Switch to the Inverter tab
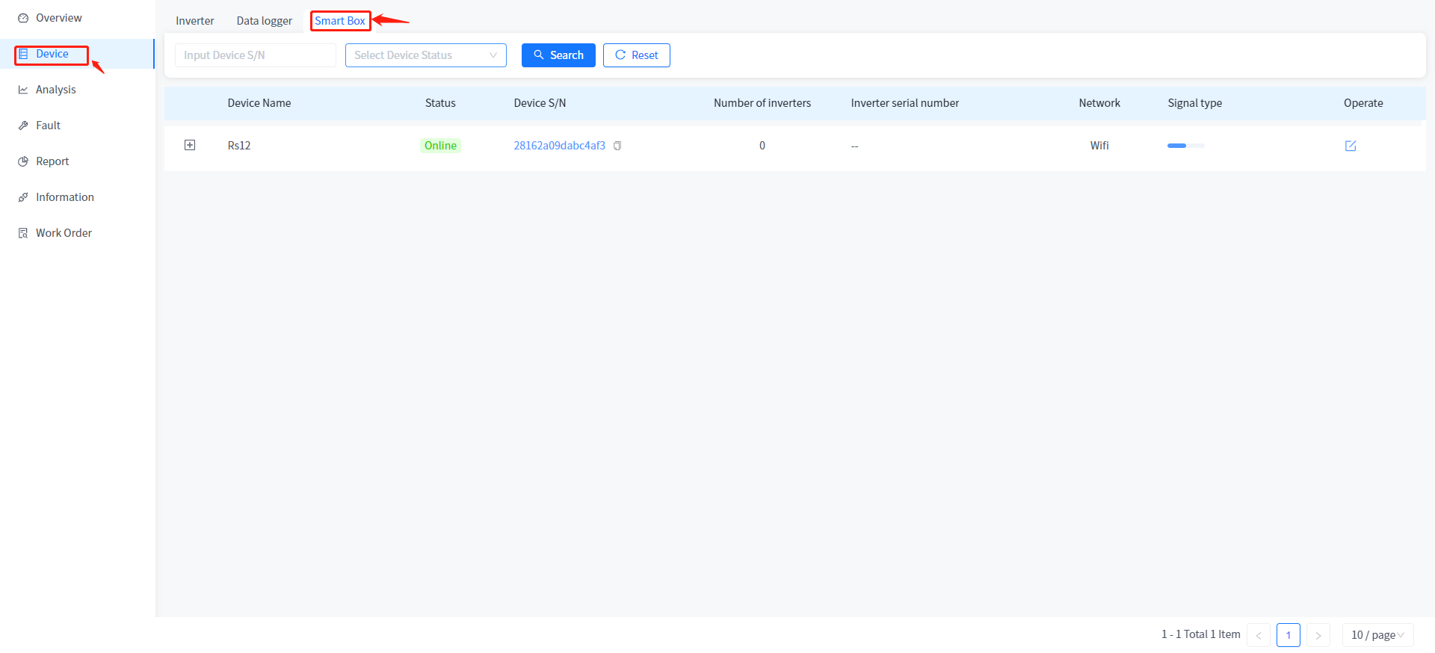1435x653 pixels. [x=195, y=21]
